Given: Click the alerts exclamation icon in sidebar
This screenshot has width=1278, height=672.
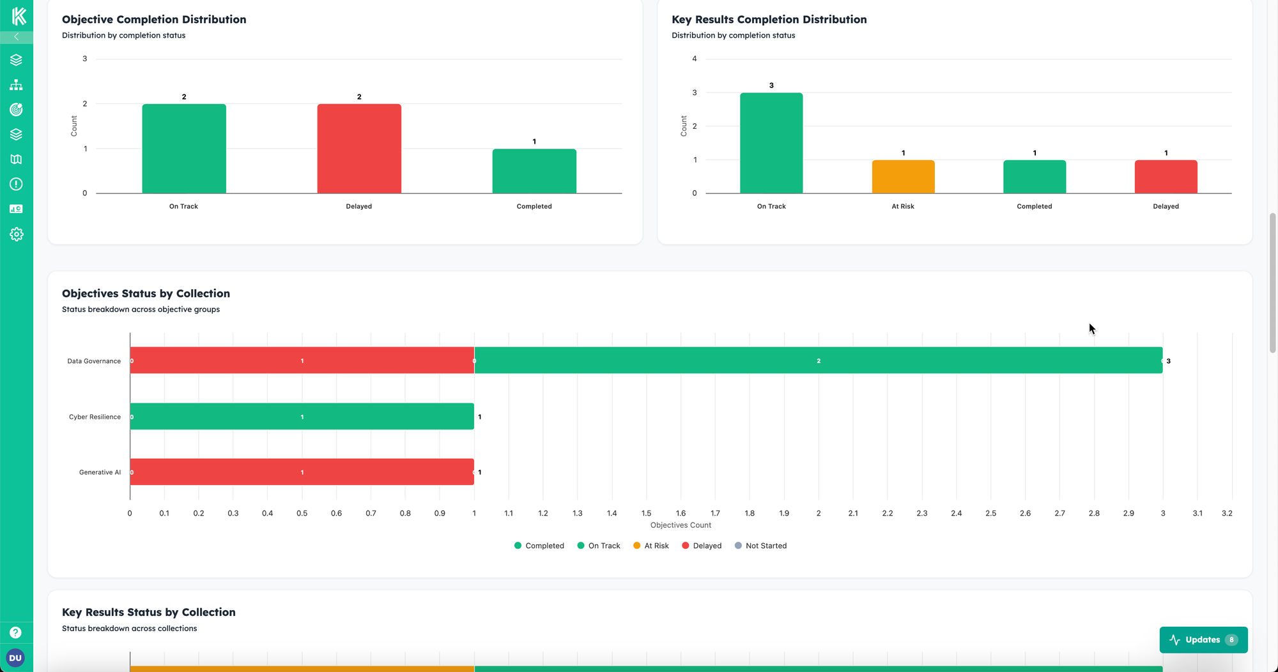Looking at the screenshot, I should pos(16,184).
